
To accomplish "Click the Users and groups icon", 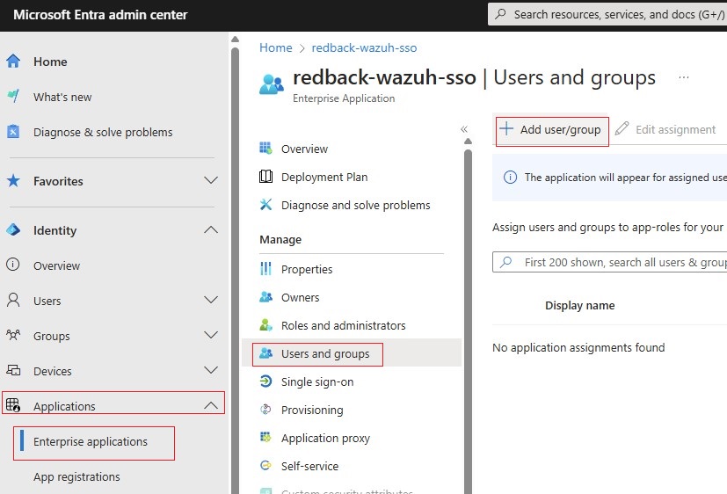I will pos(265,353).
